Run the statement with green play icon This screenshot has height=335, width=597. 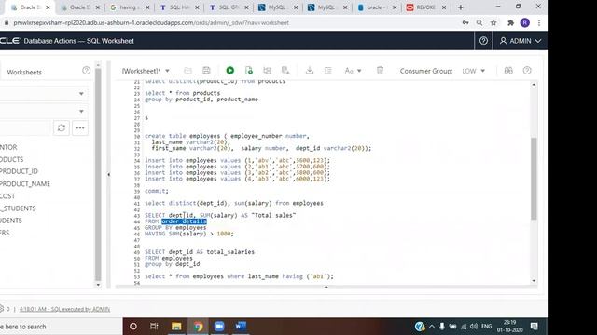[x=230, y=71]
